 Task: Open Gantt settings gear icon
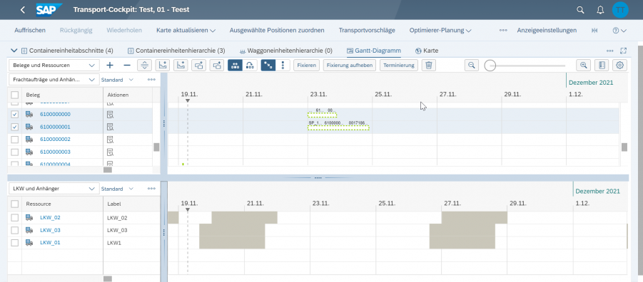click(x=619, y=65)
